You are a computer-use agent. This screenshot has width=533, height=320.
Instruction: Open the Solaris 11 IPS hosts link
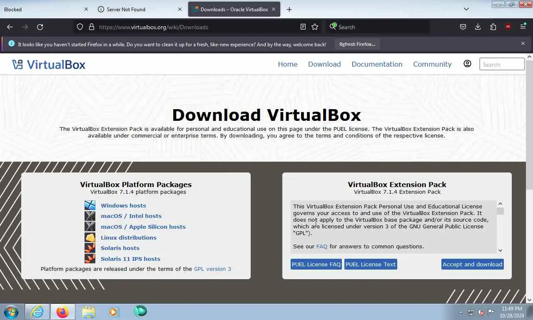(130, 259)
